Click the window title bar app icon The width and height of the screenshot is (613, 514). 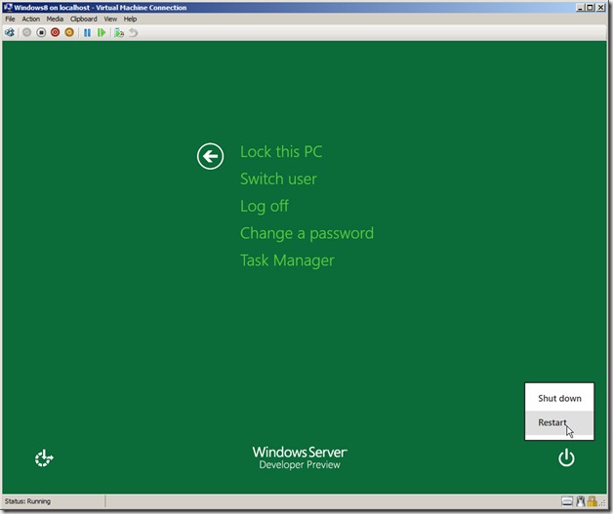point(8,8)
